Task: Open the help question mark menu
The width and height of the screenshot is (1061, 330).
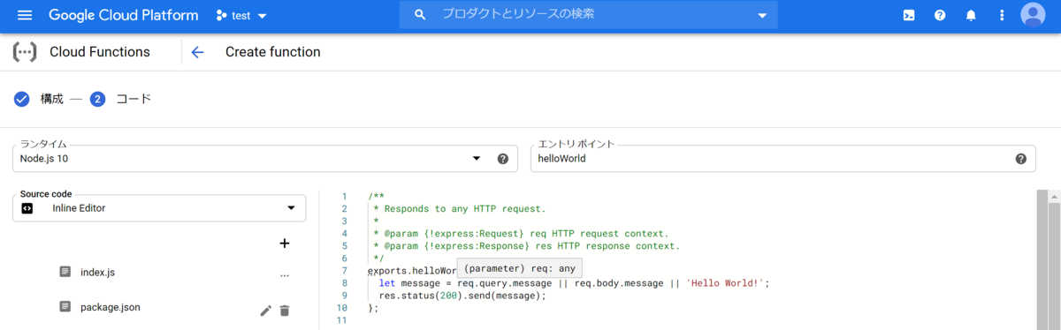Action: pos(940,15)
